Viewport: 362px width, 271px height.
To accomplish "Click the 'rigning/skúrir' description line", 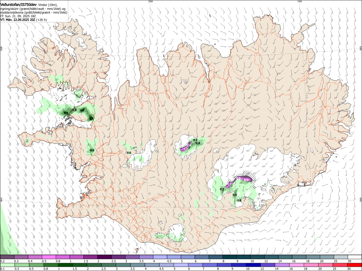I will pyautogui.click(x=33, y=8).
